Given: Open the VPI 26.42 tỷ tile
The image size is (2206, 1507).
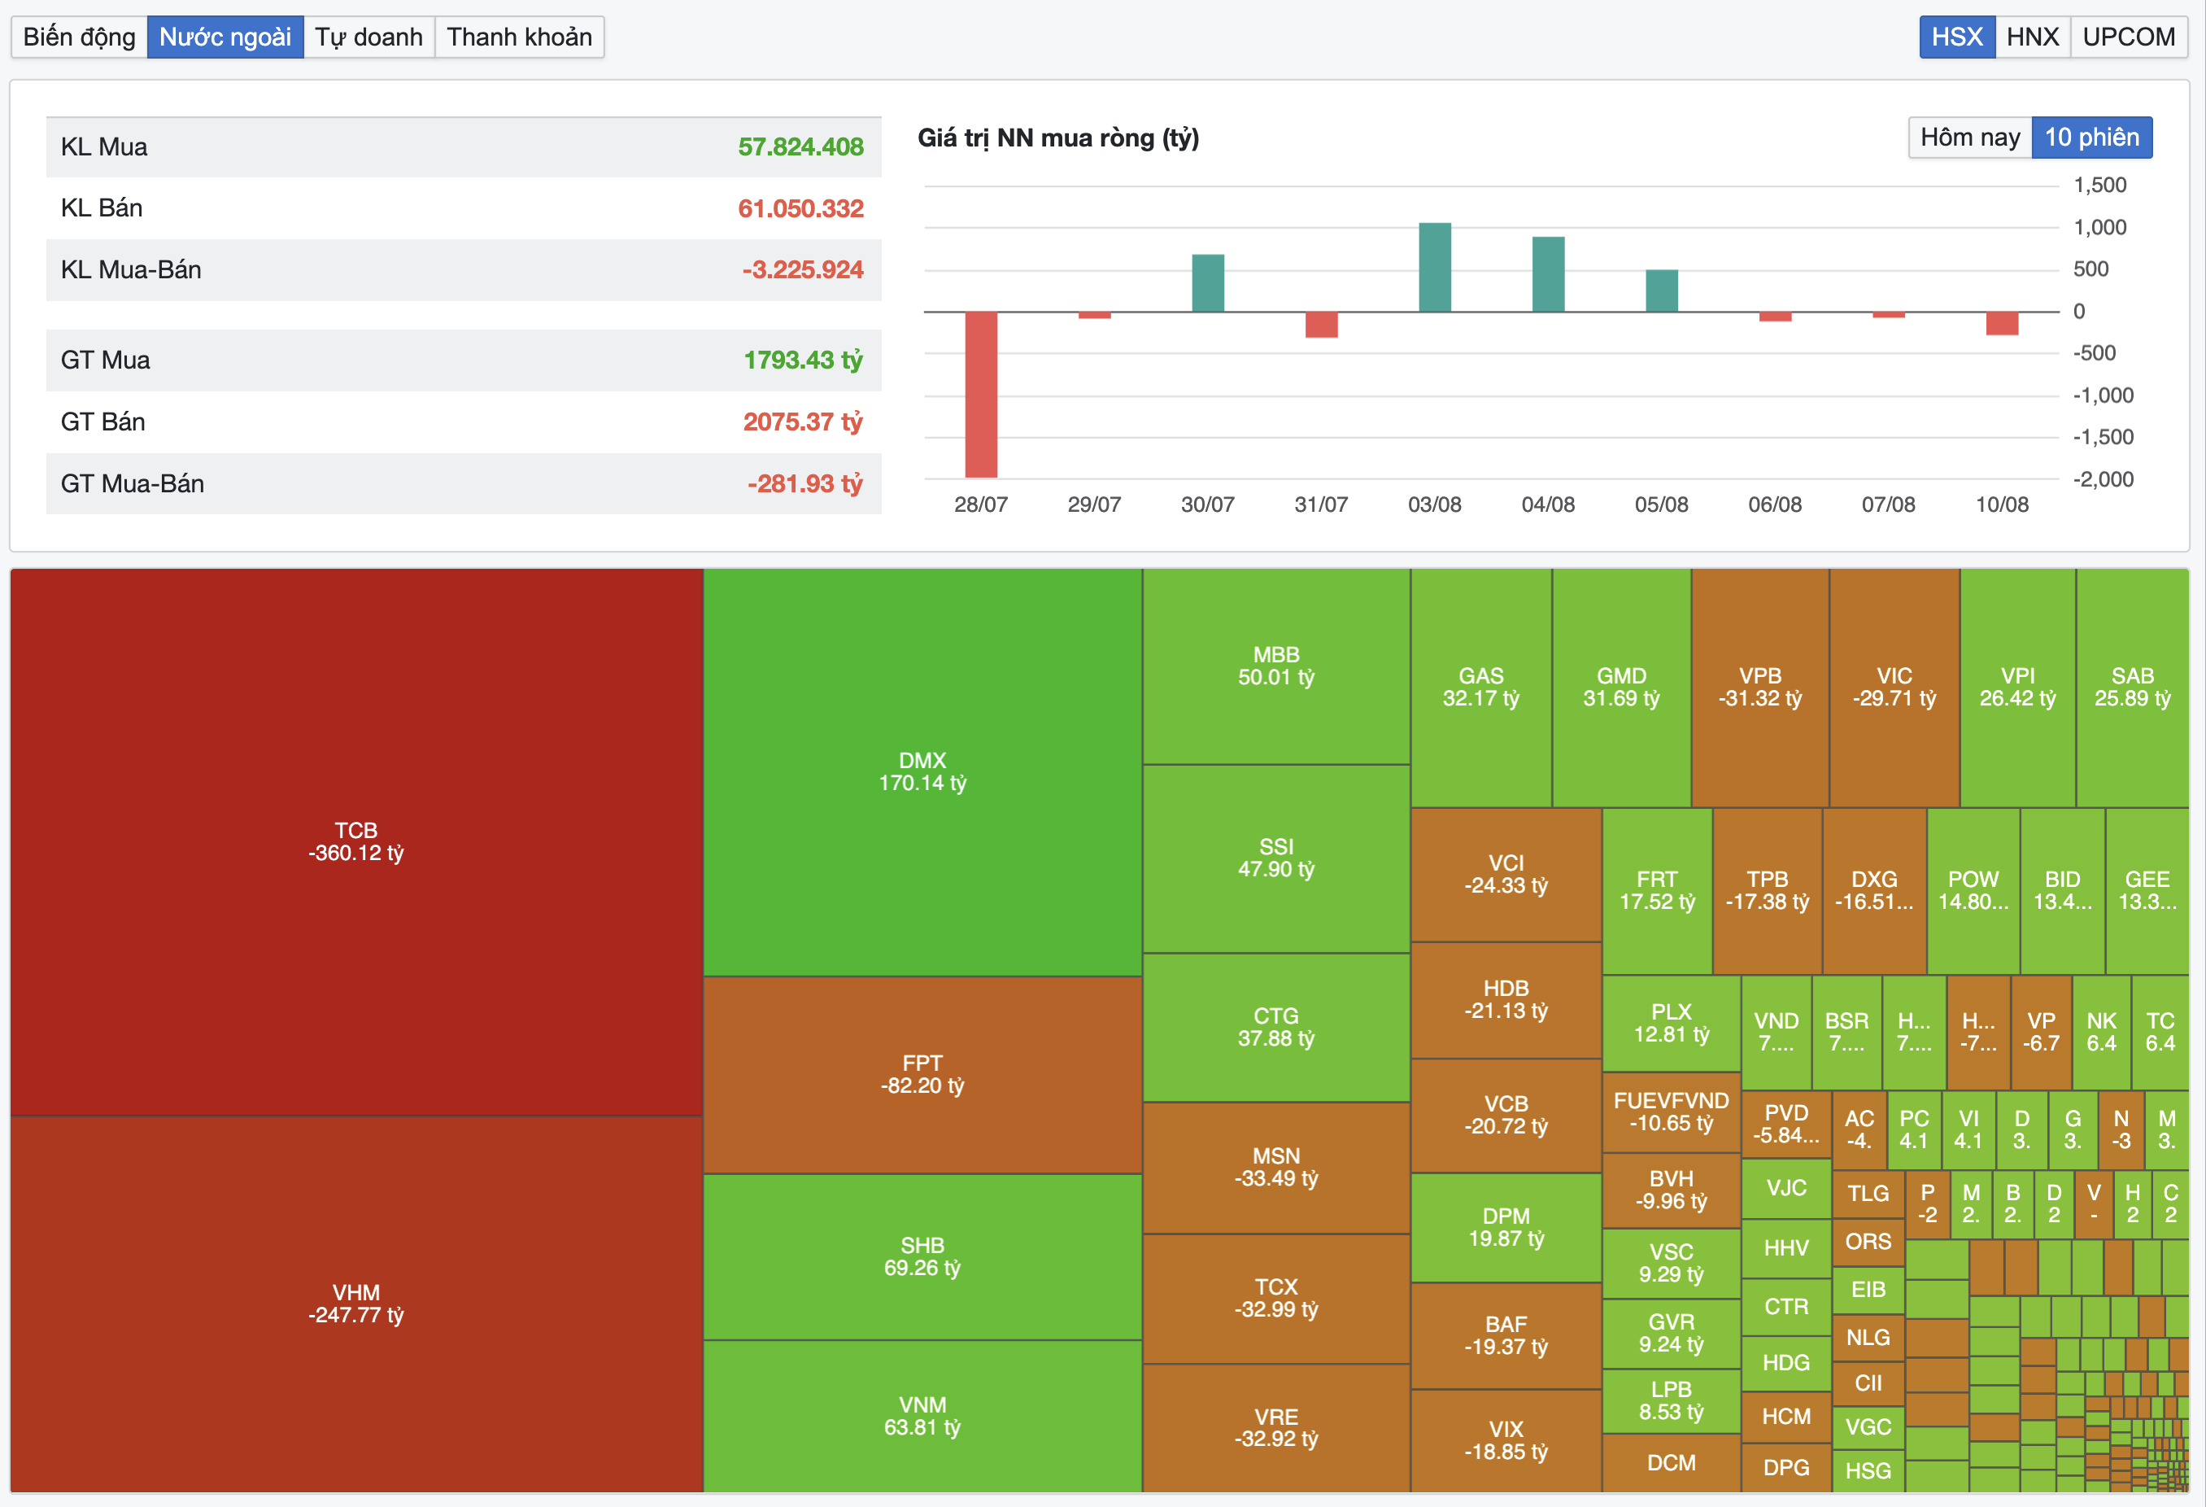Looking at the screenshot, I should click(x=2018, y=688).
